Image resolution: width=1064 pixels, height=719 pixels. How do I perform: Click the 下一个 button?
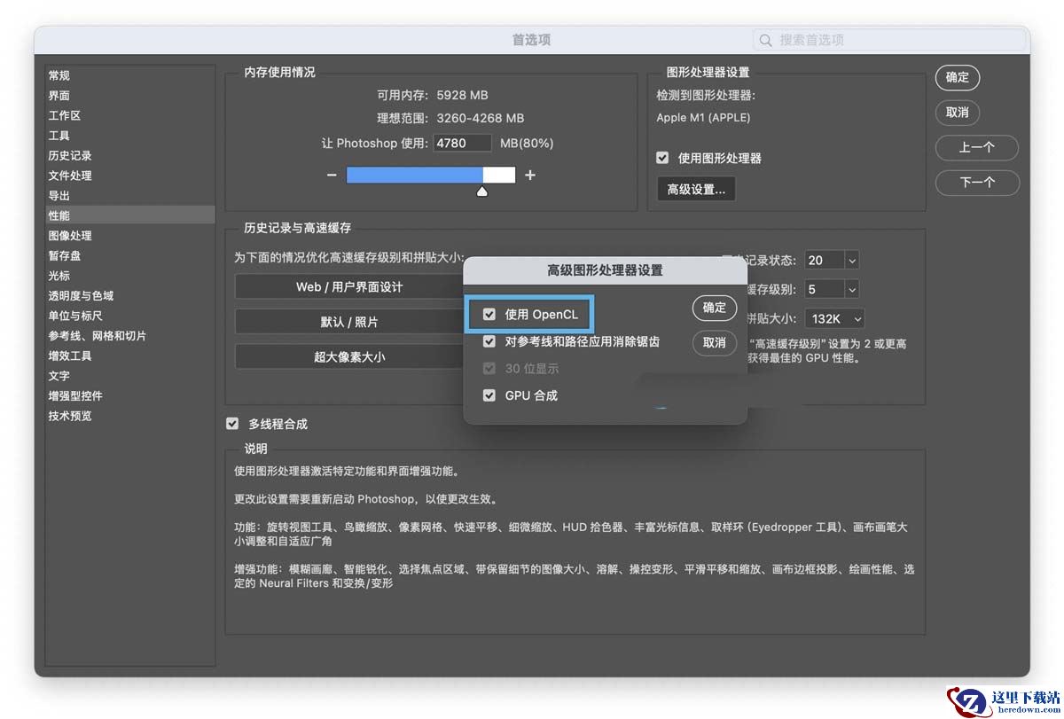tap(977, 183)
